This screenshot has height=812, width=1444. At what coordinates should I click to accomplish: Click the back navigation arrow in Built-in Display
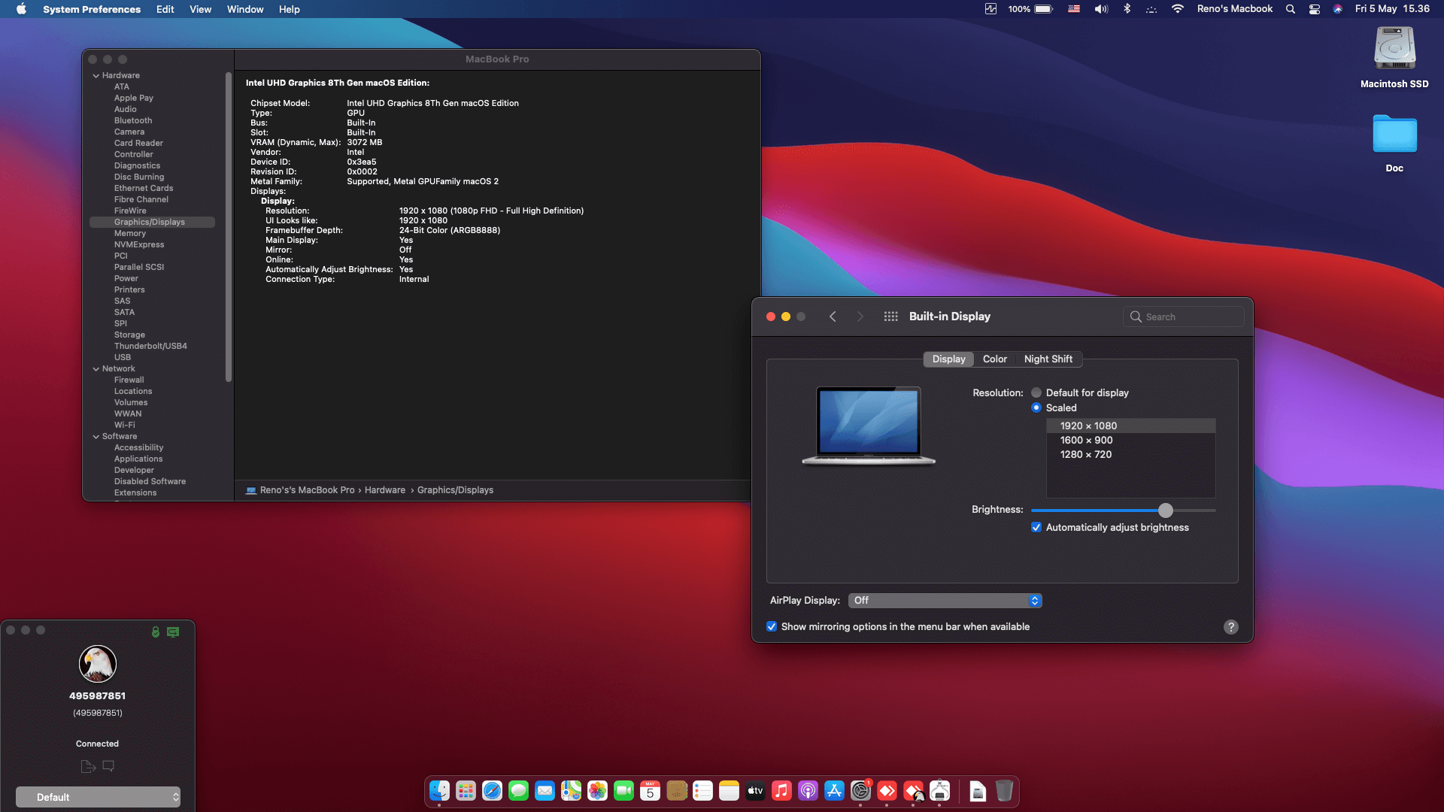pyautogui.click(x=833, y=317)
